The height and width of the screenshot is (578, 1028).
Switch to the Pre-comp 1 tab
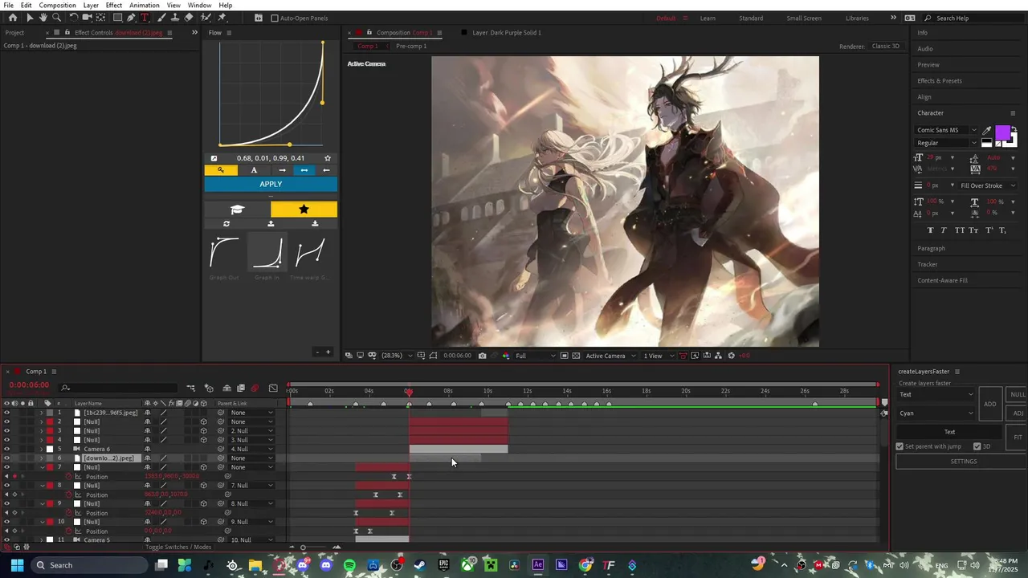(x=411, y=46)
